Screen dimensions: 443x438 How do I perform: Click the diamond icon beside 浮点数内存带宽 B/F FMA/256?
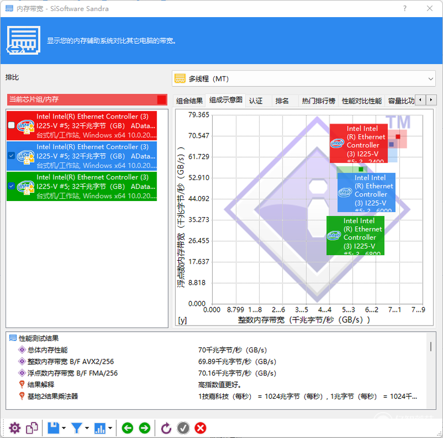[x=22, y=373]
